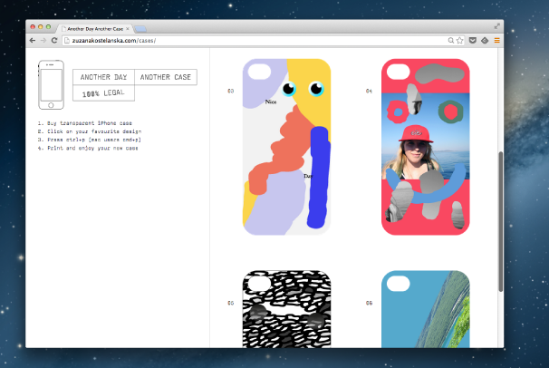Select case design 04 with red cap photo

[x=425, y=147]
